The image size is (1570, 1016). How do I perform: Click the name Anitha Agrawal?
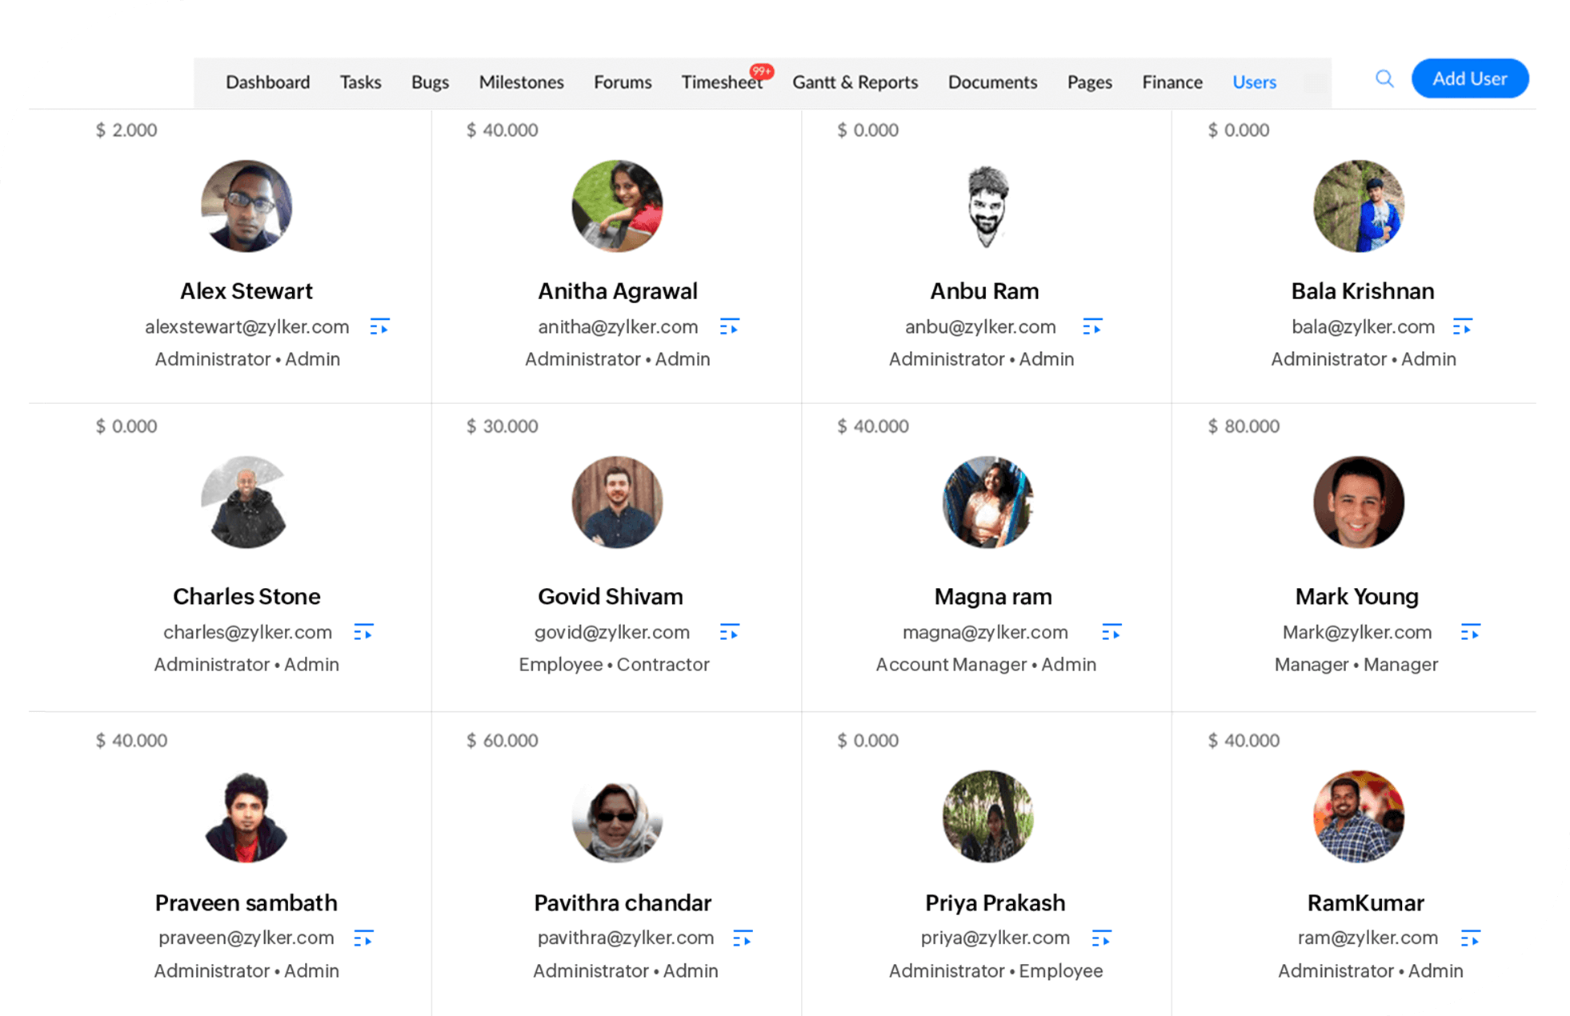click(x=617, y=290)
